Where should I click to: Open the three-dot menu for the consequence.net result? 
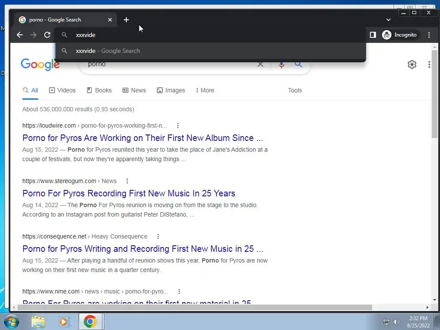[x=158, y=236]
